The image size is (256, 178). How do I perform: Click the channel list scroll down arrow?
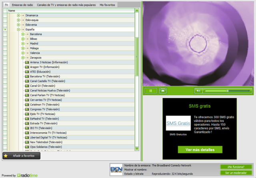(x=137, y=149)
